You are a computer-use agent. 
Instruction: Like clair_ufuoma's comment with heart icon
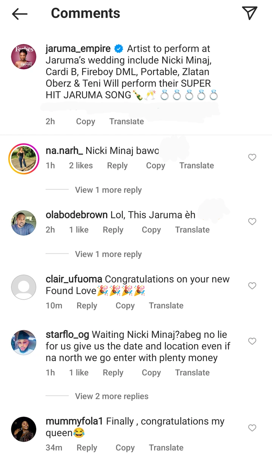[252, 286]
